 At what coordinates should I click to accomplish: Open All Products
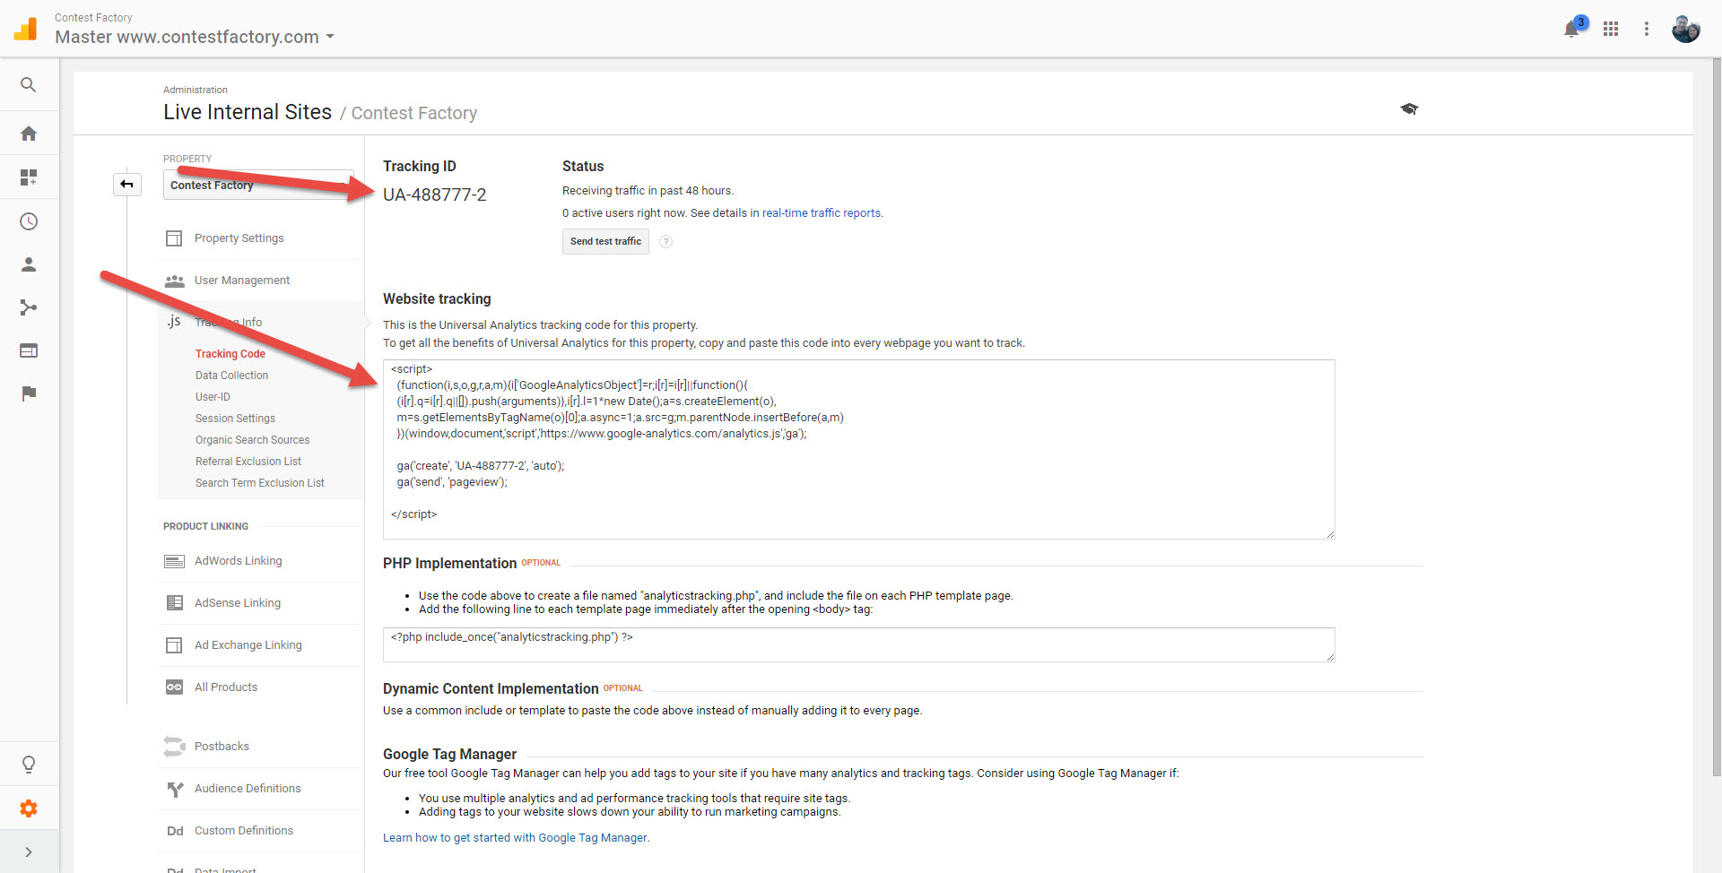click(x=226, y=687)
